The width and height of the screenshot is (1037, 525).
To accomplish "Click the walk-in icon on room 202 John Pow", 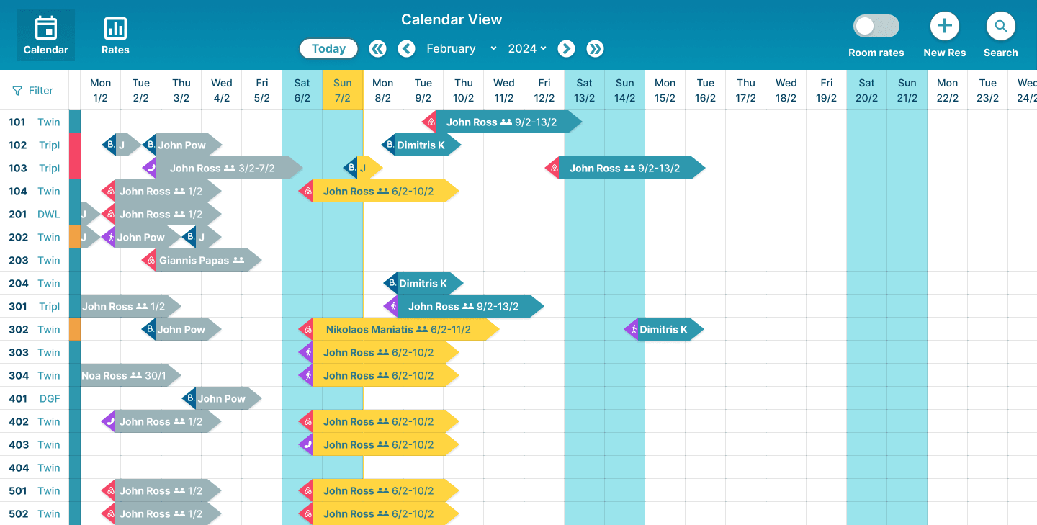I will tap(109, 237).
